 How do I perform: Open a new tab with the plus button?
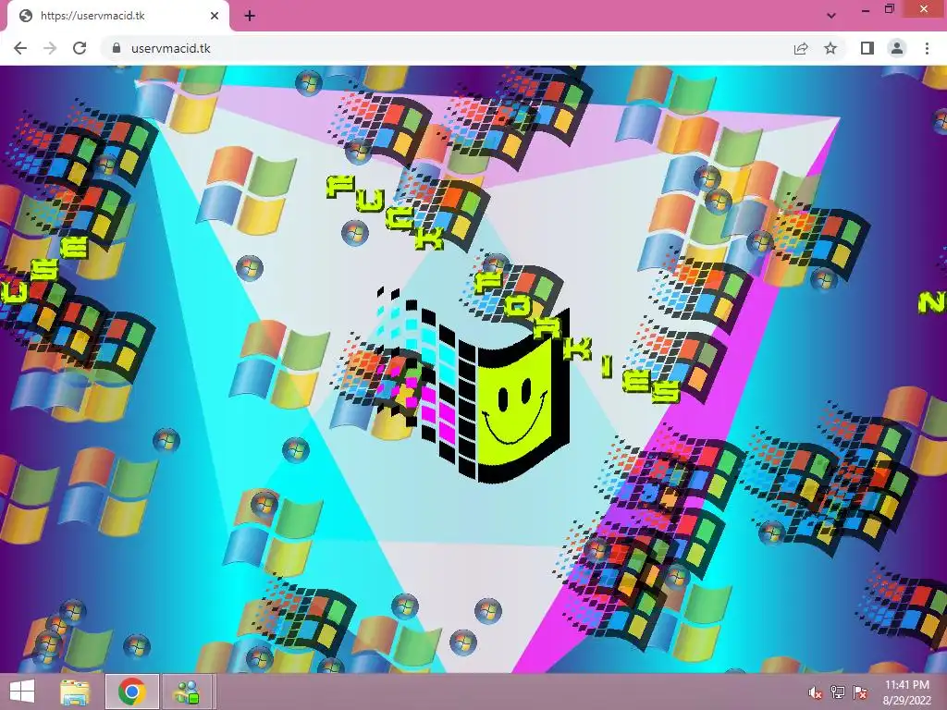pos(250,16)
